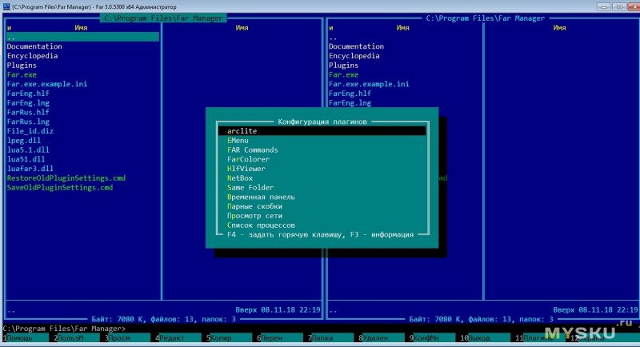Select the FarColorer plugin entry
The width and height of the screenshot is (640, 347).
coord(249,159)
